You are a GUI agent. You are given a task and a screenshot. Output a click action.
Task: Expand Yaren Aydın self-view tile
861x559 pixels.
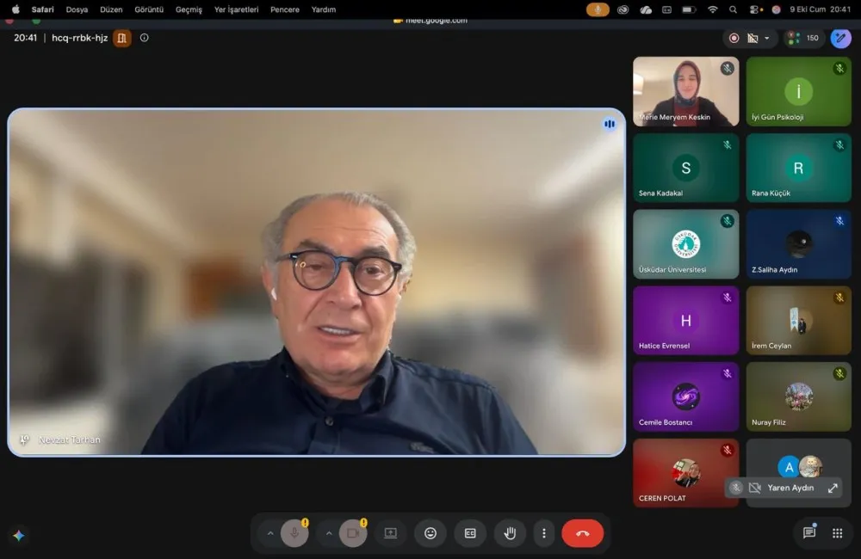coord(833,488)
